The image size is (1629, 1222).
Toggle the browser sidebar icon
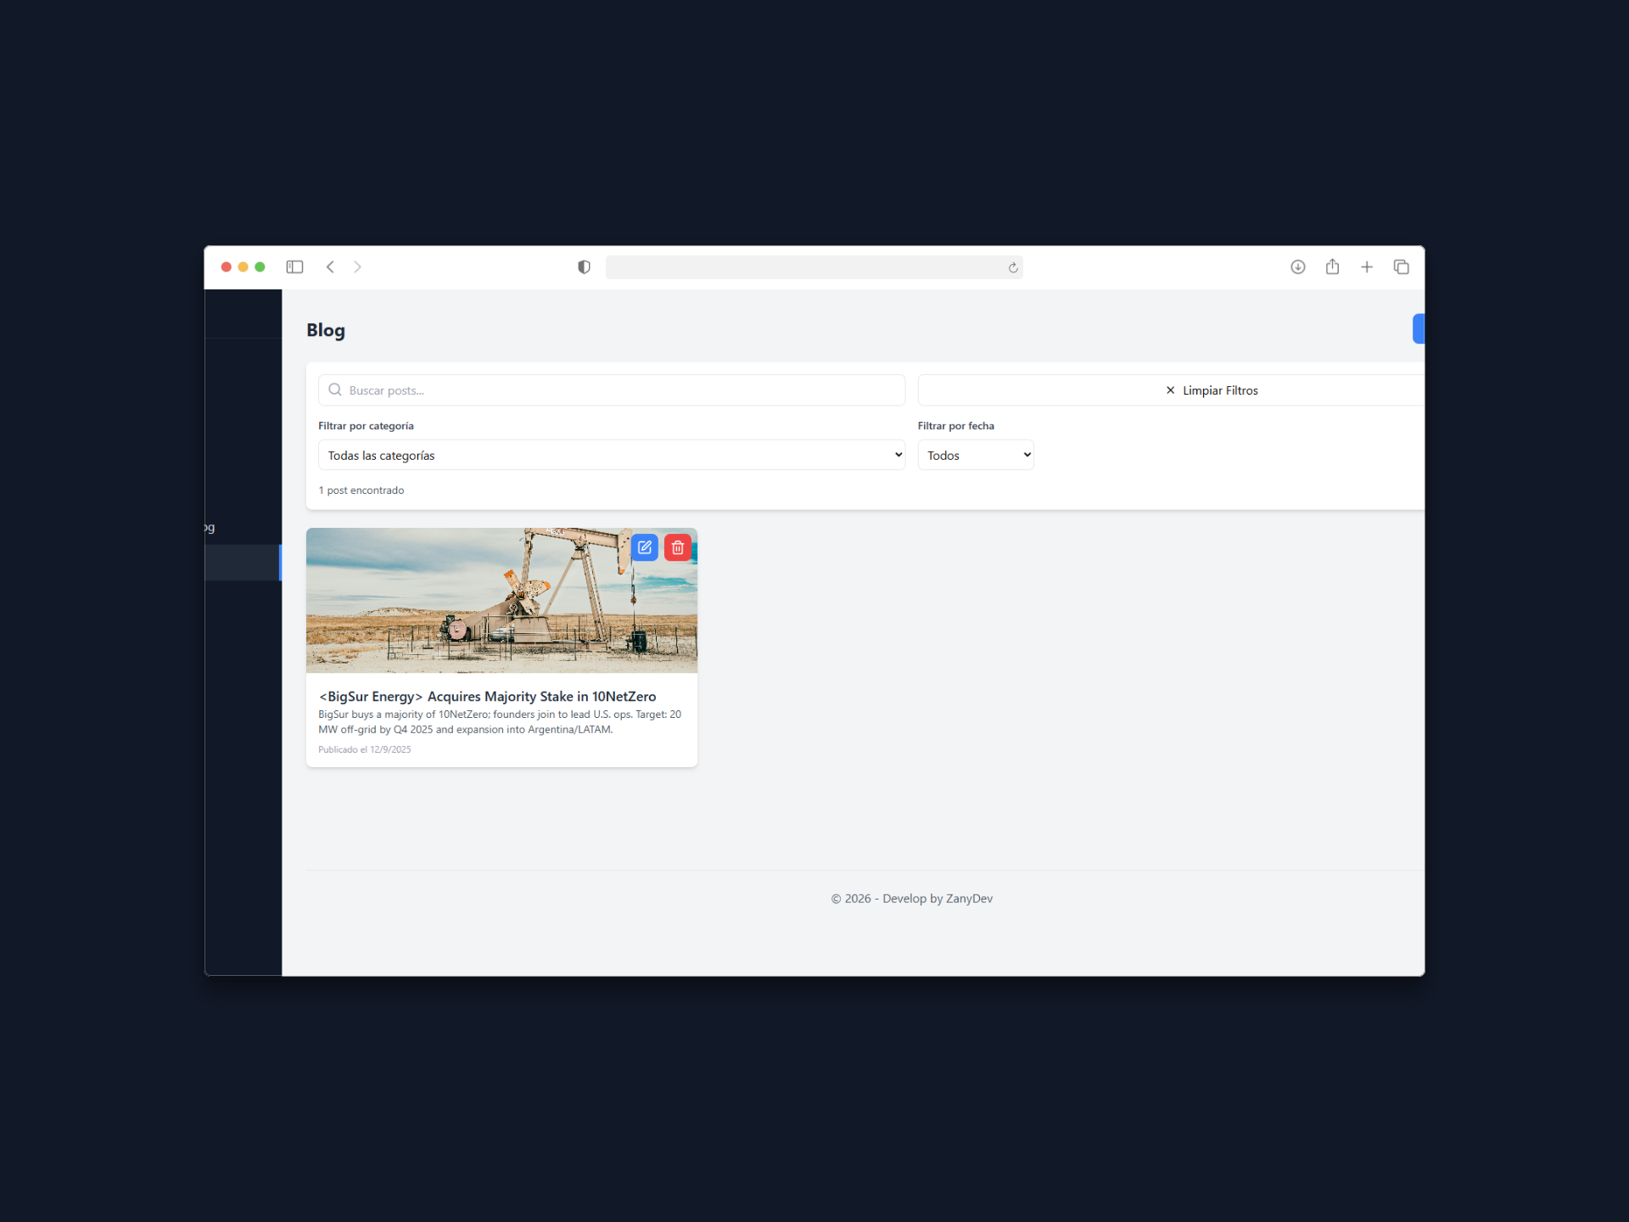[x=294, y=267]
